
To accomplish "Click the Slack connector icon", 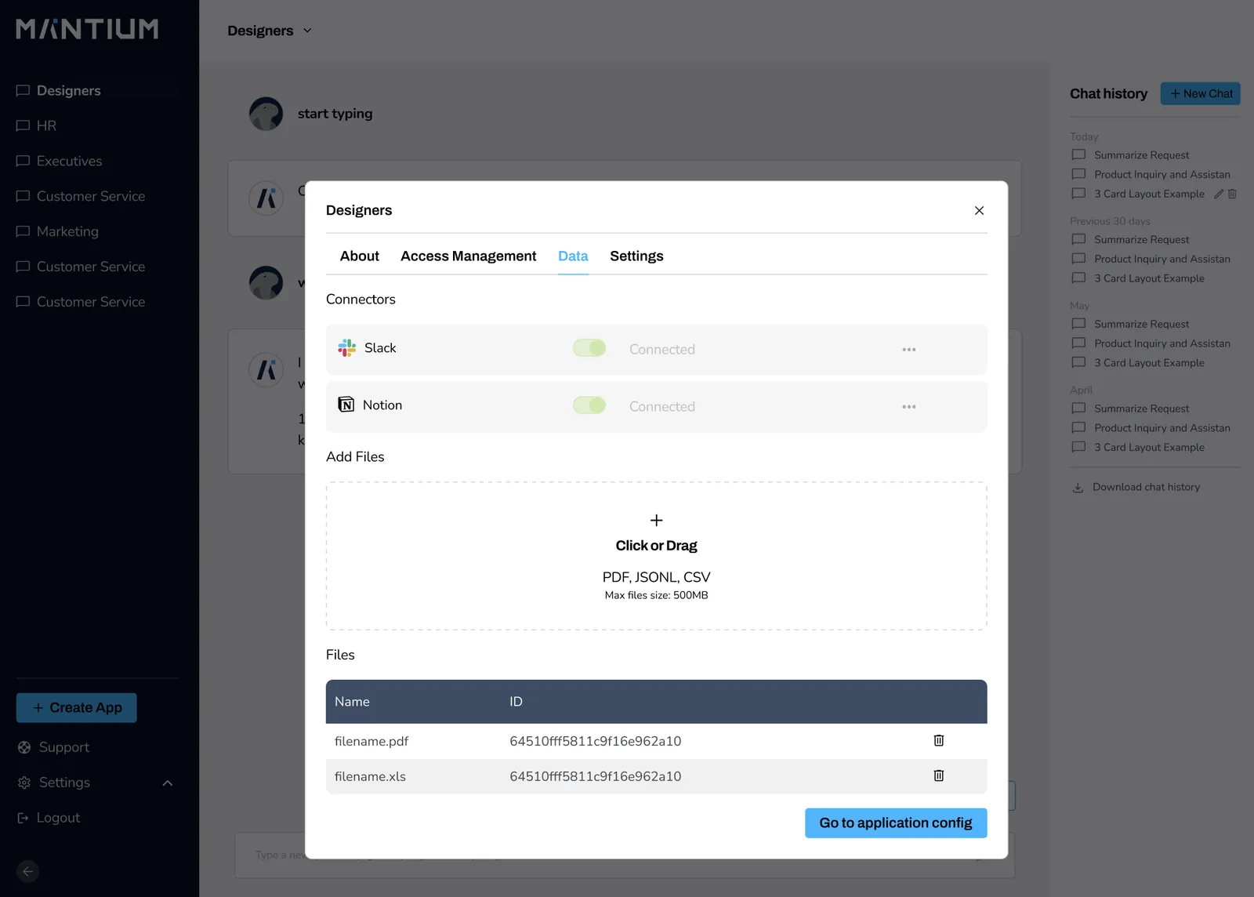I will click(346, 348).
